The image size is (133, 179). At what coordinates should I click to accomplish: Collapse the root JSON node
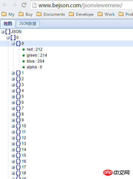tap(3, 32)
